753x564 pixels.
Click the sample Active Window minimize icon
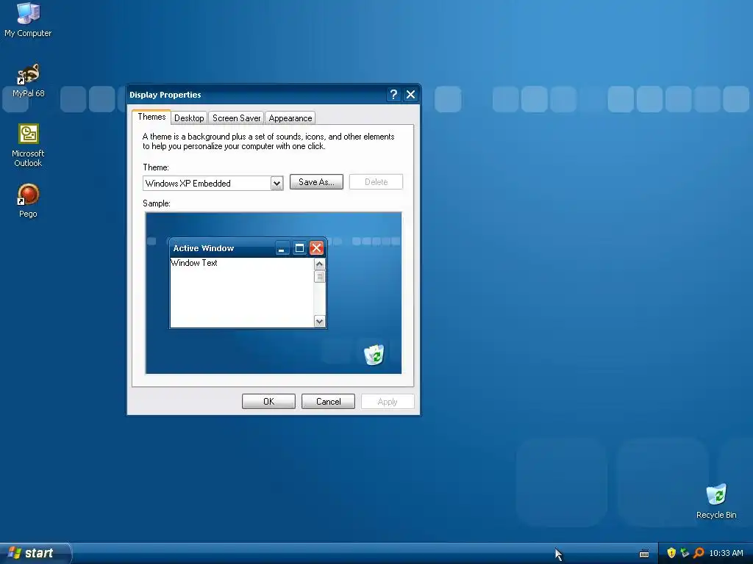tap(282, 248)
